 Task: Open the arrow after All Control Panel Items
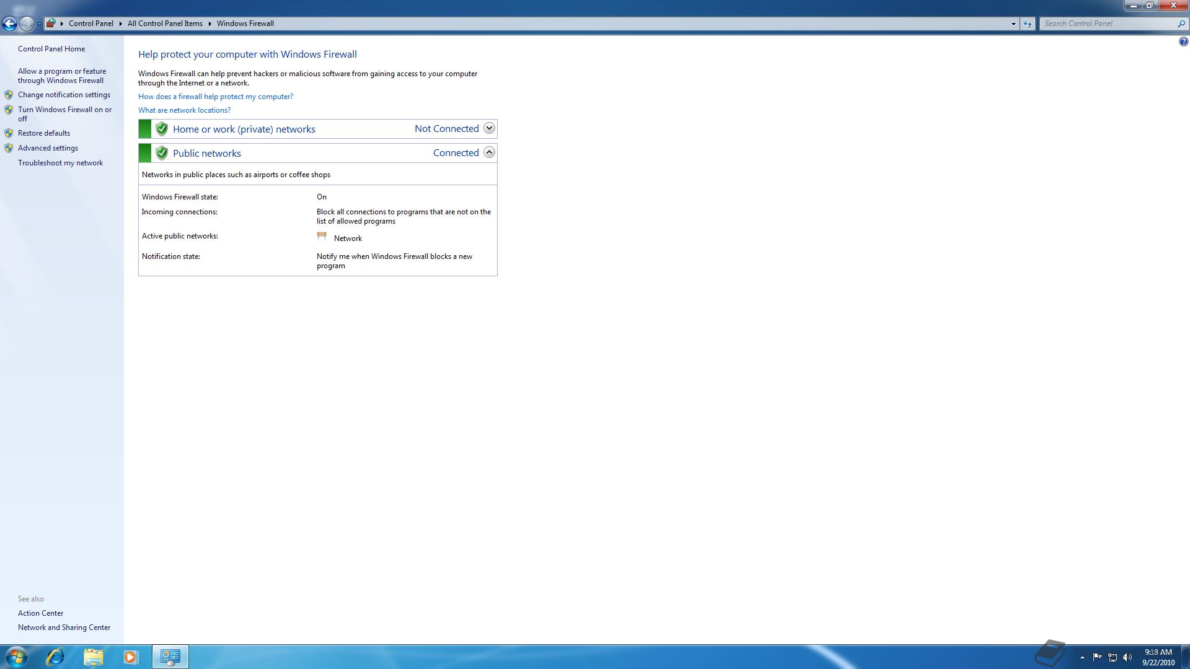click(209, 24)
